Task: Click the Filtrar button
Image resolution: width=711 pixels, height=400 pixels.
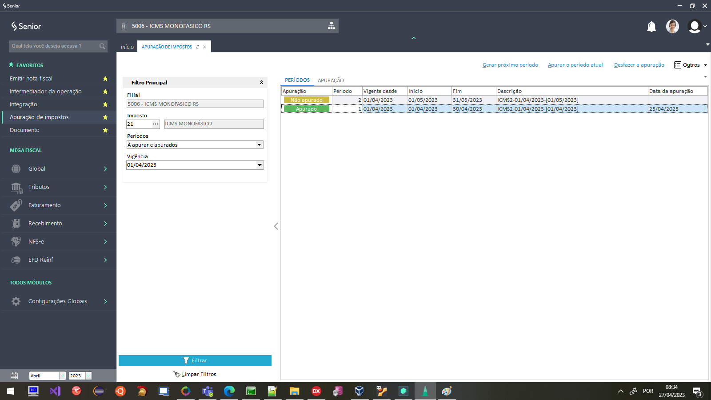Action: [195, 360]
